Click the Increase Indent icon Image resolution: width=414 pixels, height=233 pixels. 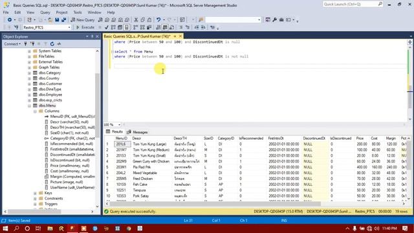pyautogui.click(x=203, y=27)
